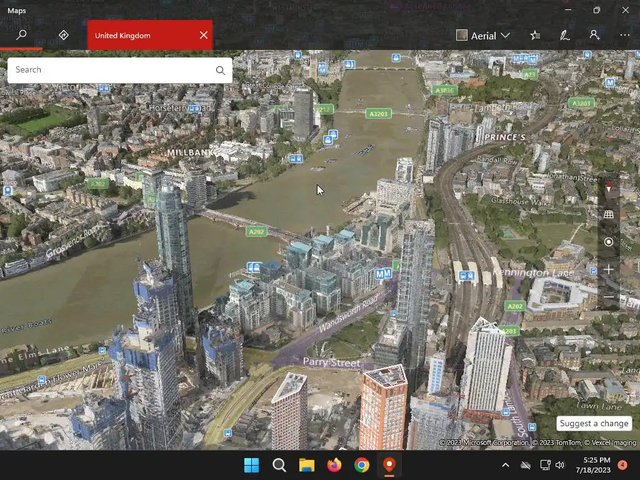Click the A3203 road badge on the river
Viewport: 640px width, 480px height.
point(378,114)
